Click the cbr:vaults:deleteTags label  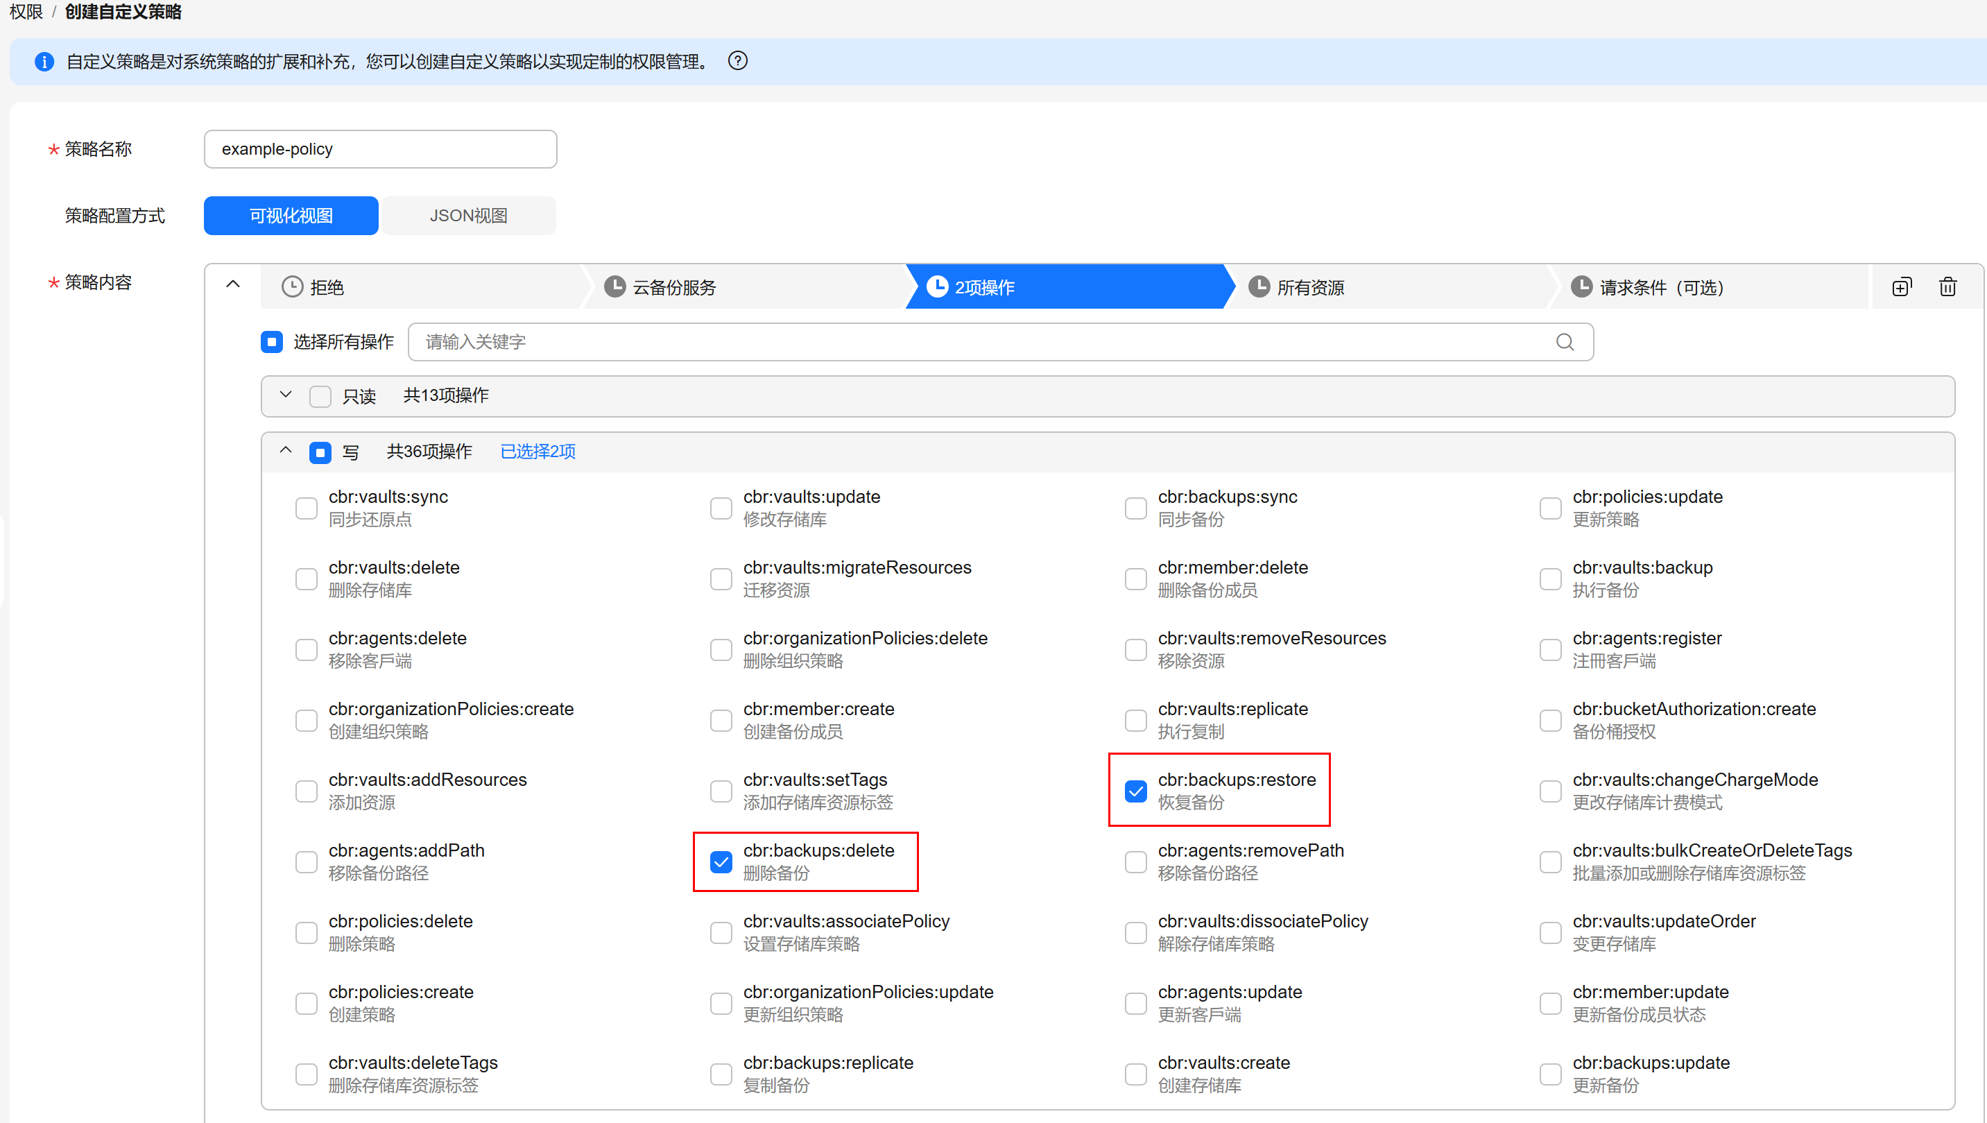coord(413,1063)
